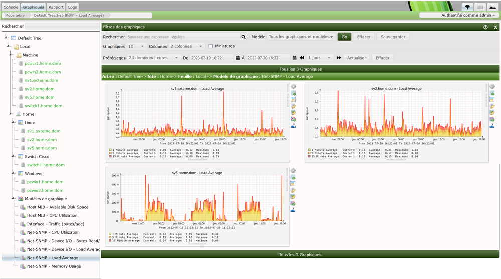
Task: Export sv1.externe.dom graph as CSV
Action: [x=293, y=93]
